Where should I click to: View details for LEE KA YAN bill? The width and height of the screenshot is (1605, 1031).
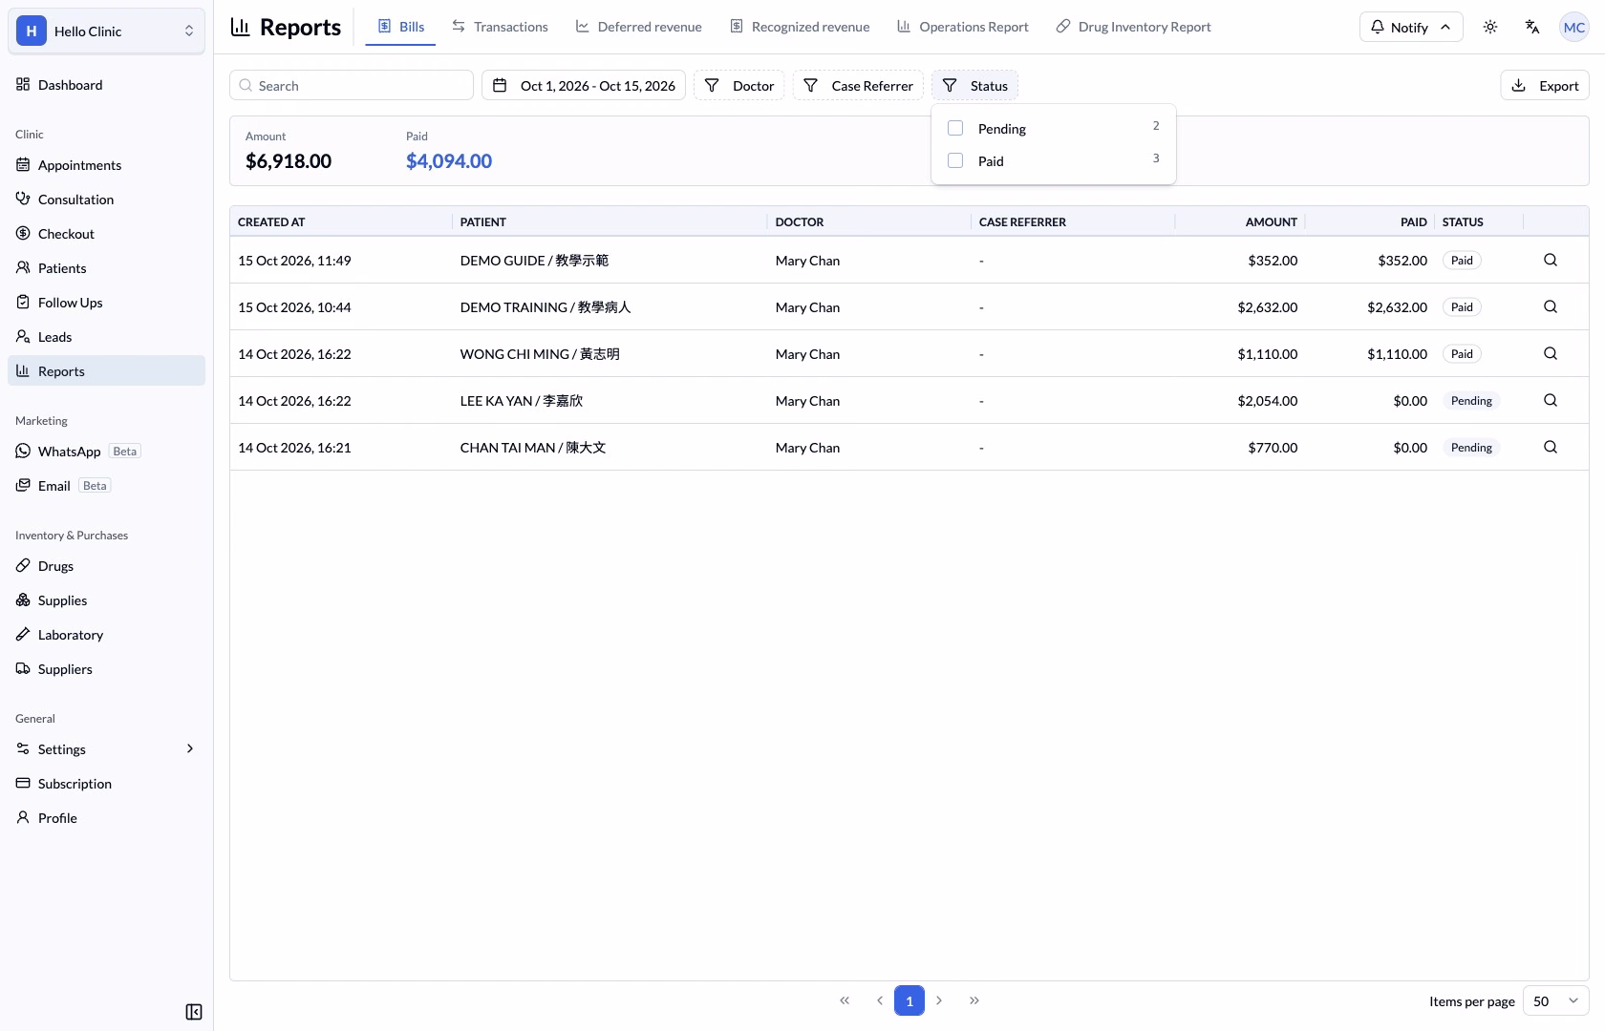(1551, 400)
